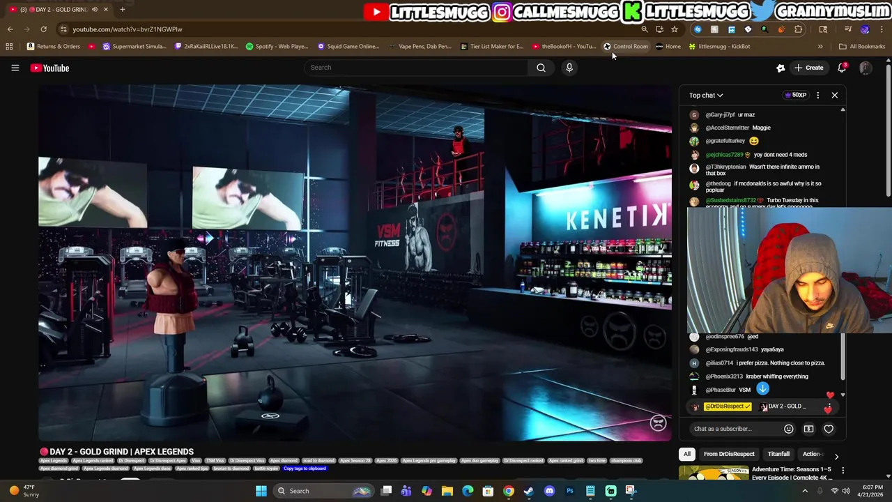This screenshot has width=892, height=502.
Task: Open Squid Game Online bookmark
Action: point(348,47)
